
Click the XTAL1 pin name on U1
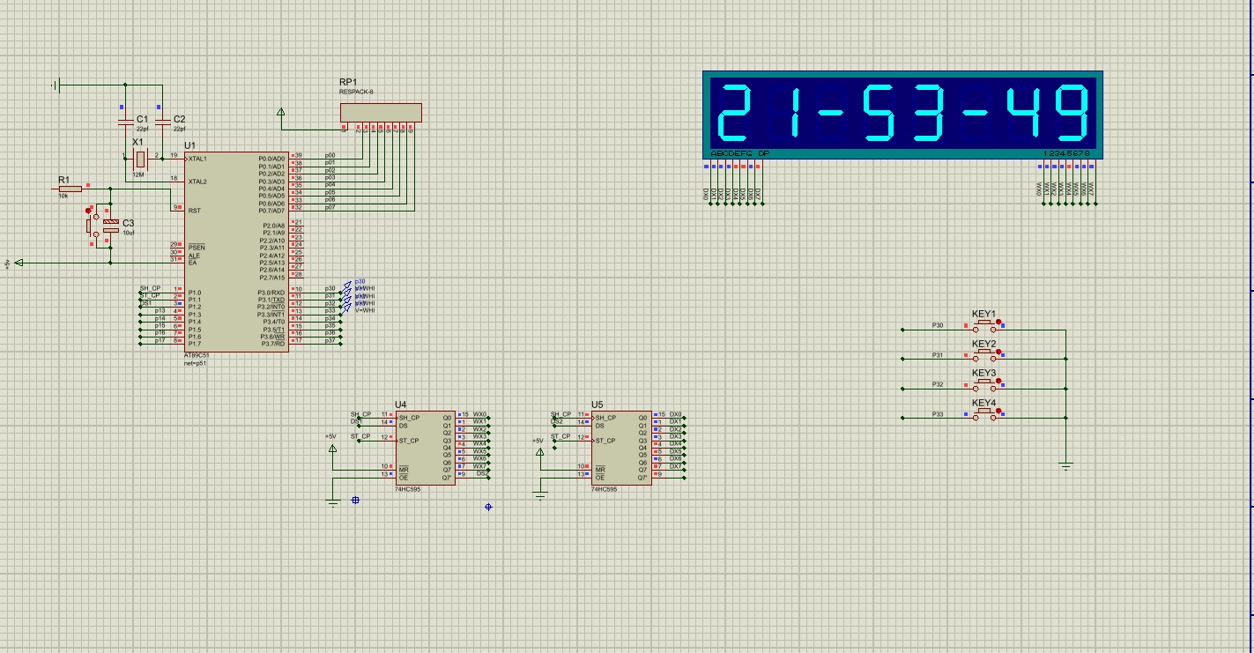pos(197,159)
